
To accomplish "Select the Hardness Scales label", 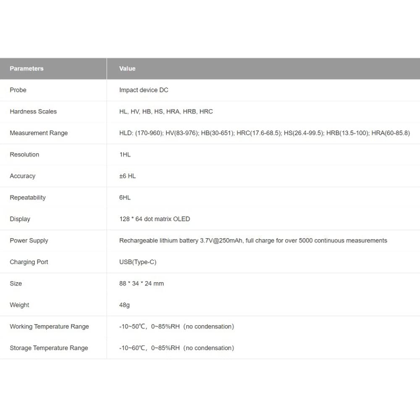I will [x=33, y=111].
